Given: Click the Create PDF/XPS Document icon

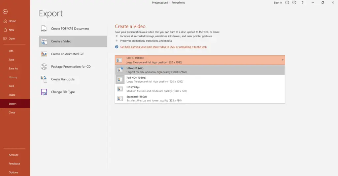Looking at the screenshot, I should coord(44,29).
